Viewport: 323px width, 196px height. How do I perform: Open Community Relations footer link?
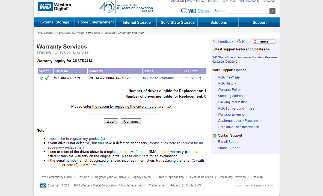[232, 177]
